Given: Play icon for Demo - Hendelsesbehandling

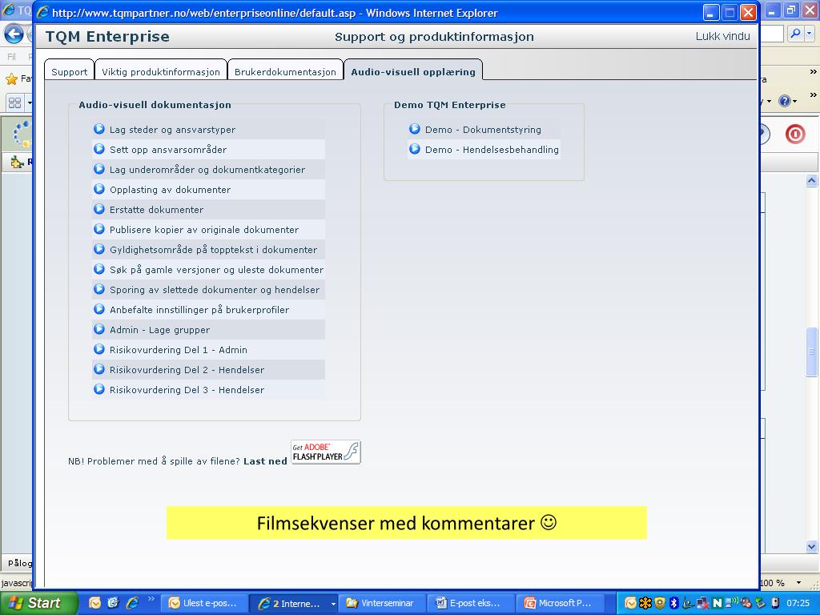Looking at the screenshot, I should pyautogui.click(x=415, y=149).
